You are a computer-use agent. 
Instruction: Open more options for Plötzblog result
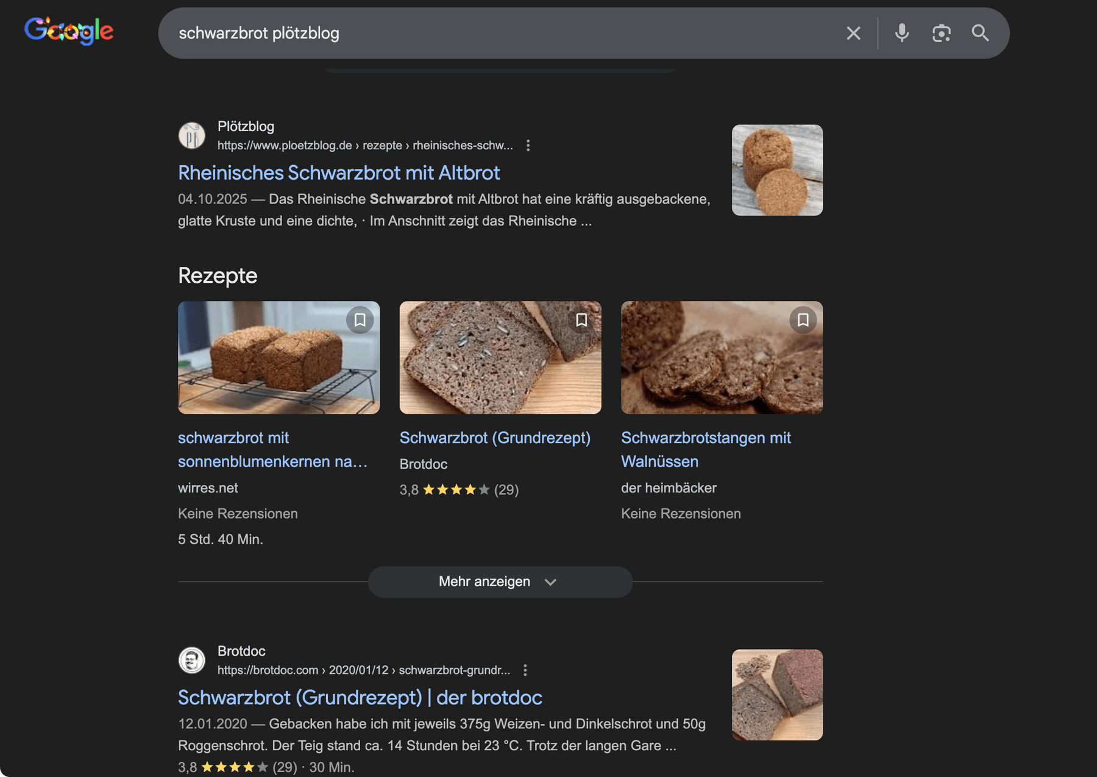tap(528, 146)
